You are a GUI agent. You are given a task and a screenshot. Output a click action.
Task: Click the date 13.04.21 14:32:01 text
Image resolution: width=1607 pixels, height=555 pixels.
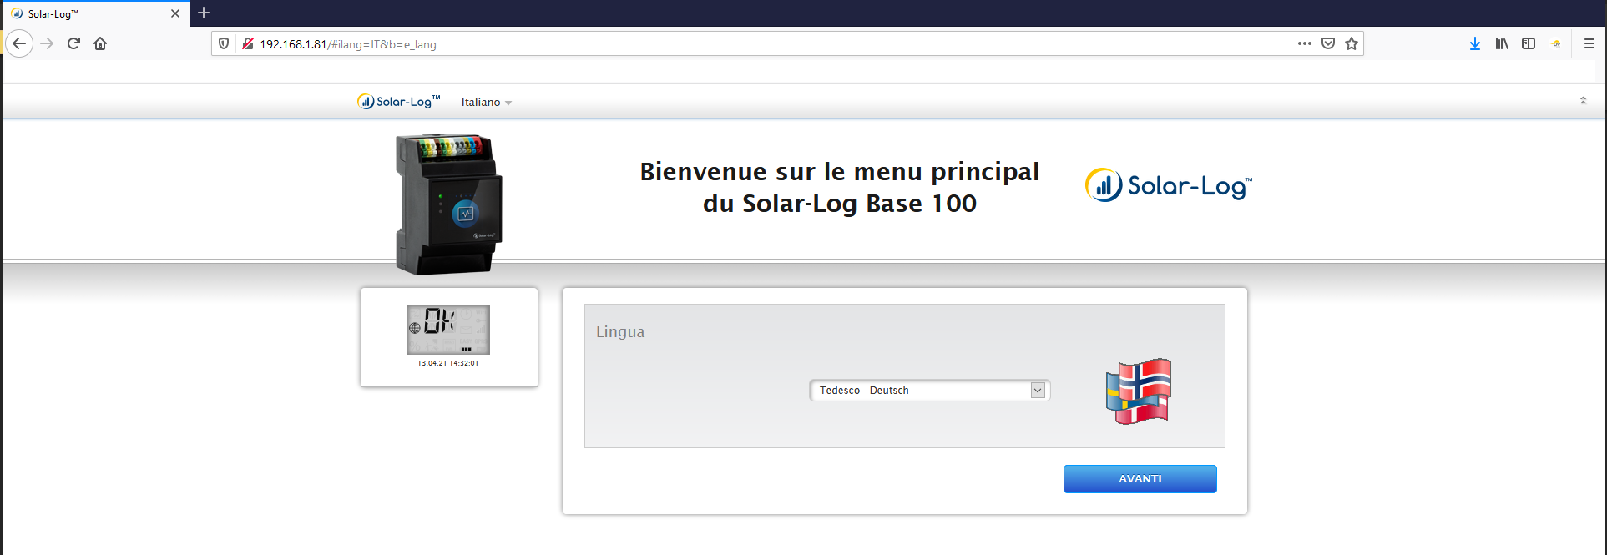448,363
